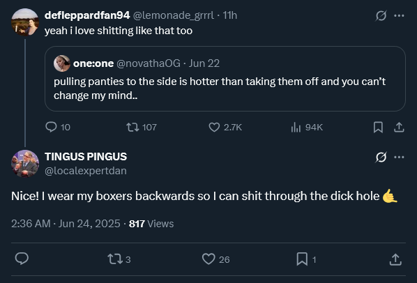This screenshot has width=417, height=283.
Task: Open the three-dot menu on defleppardfan94's tweet
Action: click(x=399, y=15)
